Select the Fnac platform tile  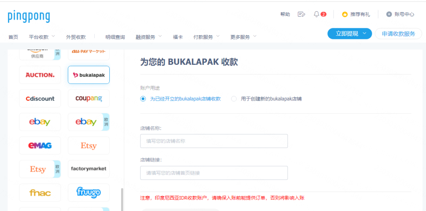pyautogui.click(x=40, y=193)
